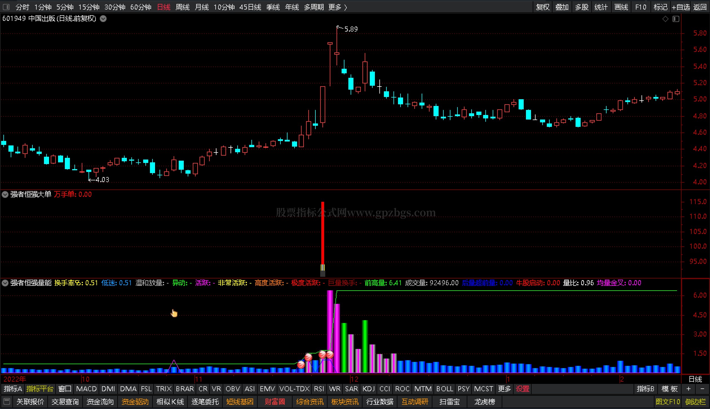Toggle the 叠加 overlay option
This screenshot has height=409, width=710.
[562, 7]
